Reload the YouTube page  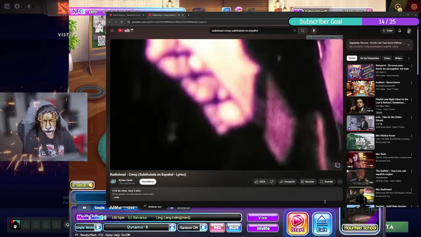coord(121,22)
